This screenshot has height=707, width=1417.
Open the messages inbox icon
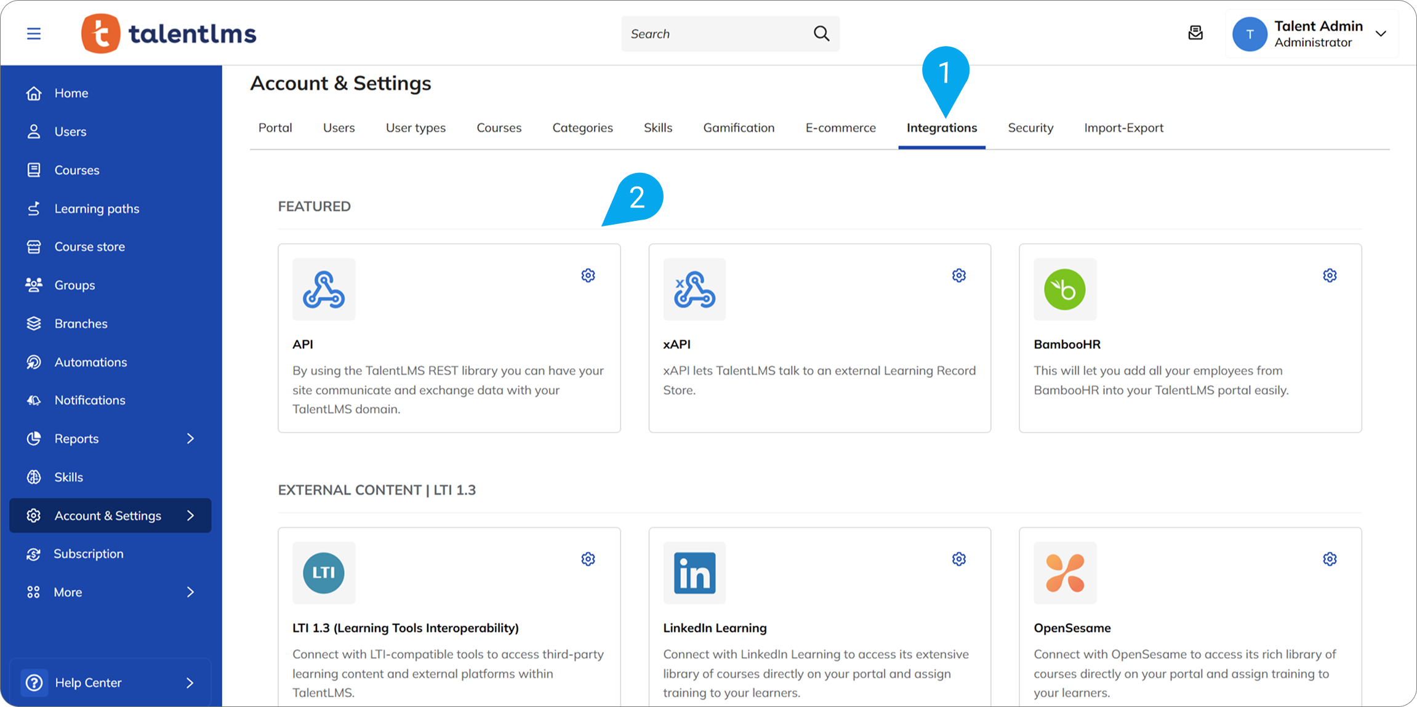point(1195,33)
